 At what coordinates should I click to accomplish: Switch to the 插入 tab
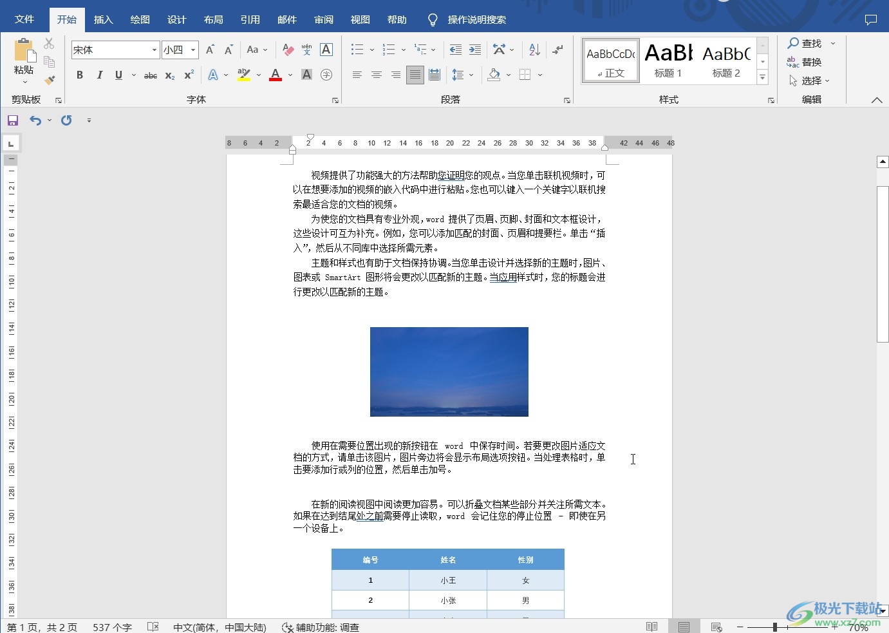103,19
